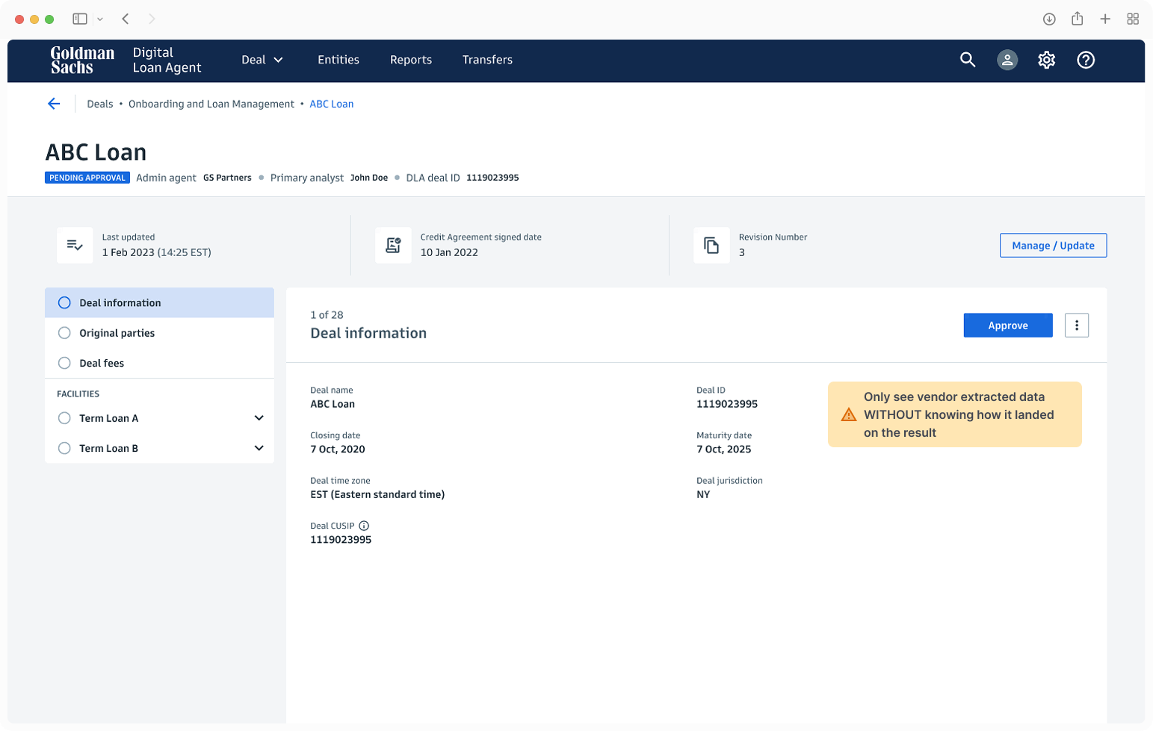Viewport: 1153px width, 731px height.
Task: Click the vendor extracted data warning note
Action: [x=955, y=414]
